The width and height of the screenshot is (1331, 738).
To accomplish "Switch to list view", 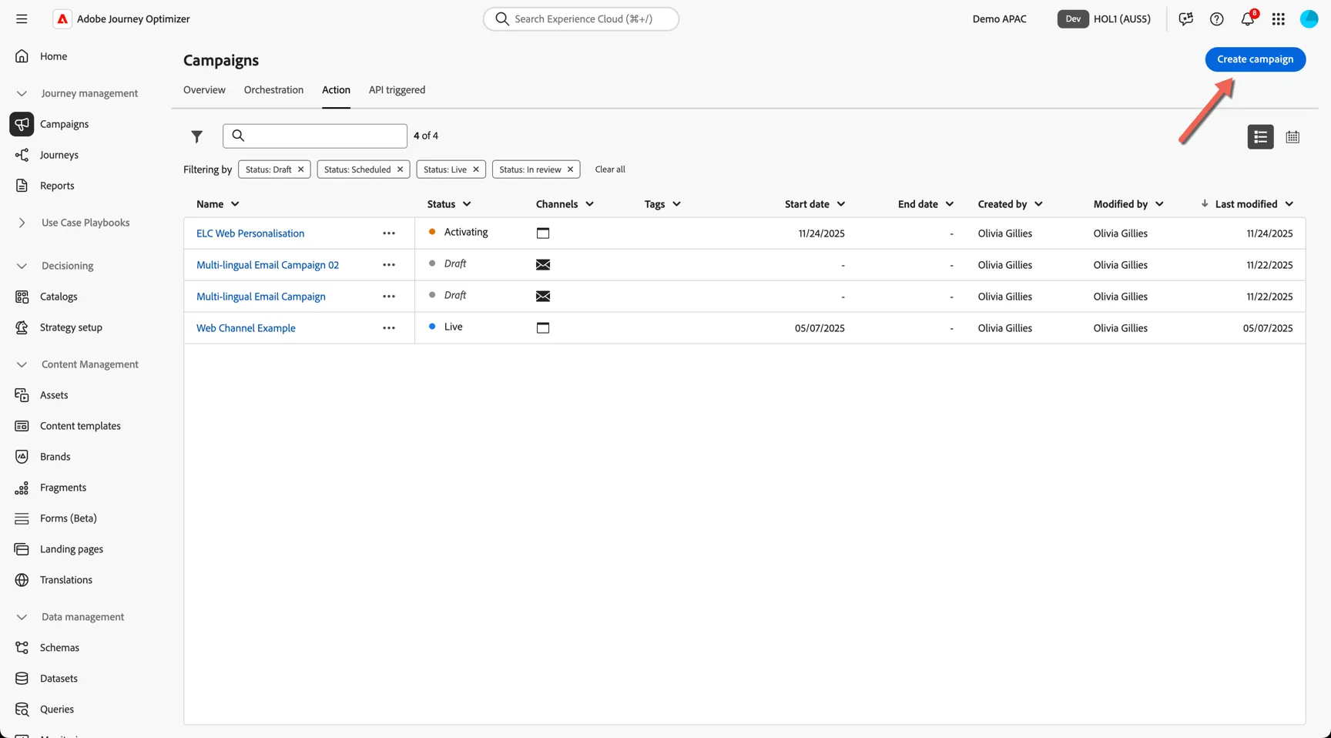I will pos(1260,136).
